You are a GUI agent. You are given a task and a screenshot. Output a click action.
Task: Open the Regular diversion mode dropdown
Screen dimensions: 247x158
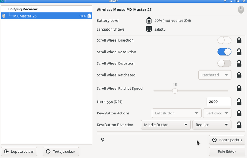pos(212,125)
